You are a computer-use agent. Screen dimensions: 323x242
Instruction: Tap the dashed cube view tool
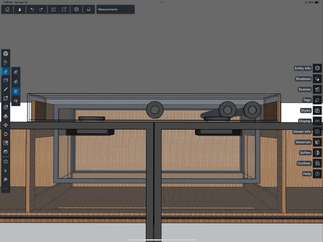coord(6,162)
